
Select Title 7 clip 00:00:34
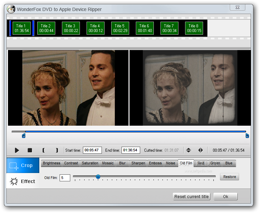tap(169, 28)
